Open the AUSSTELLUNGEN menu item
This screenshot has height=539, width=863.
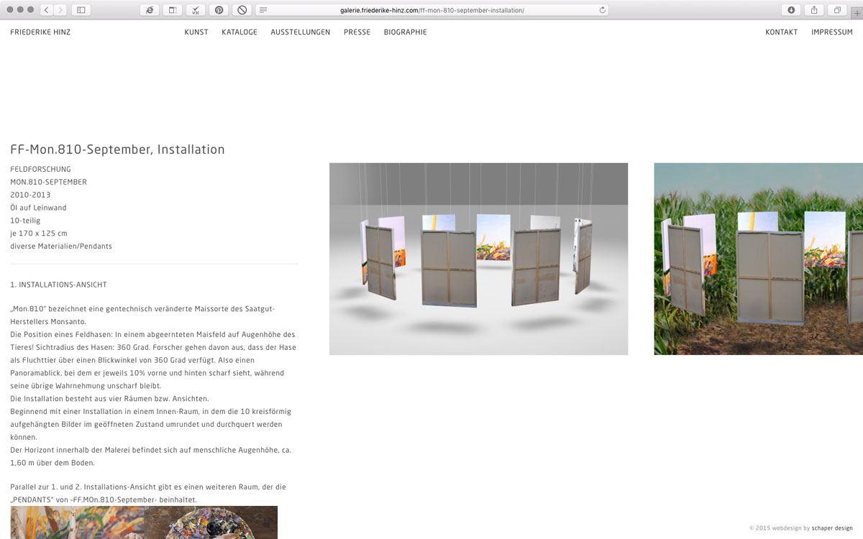pyautogui.click(x=301, y=32)
